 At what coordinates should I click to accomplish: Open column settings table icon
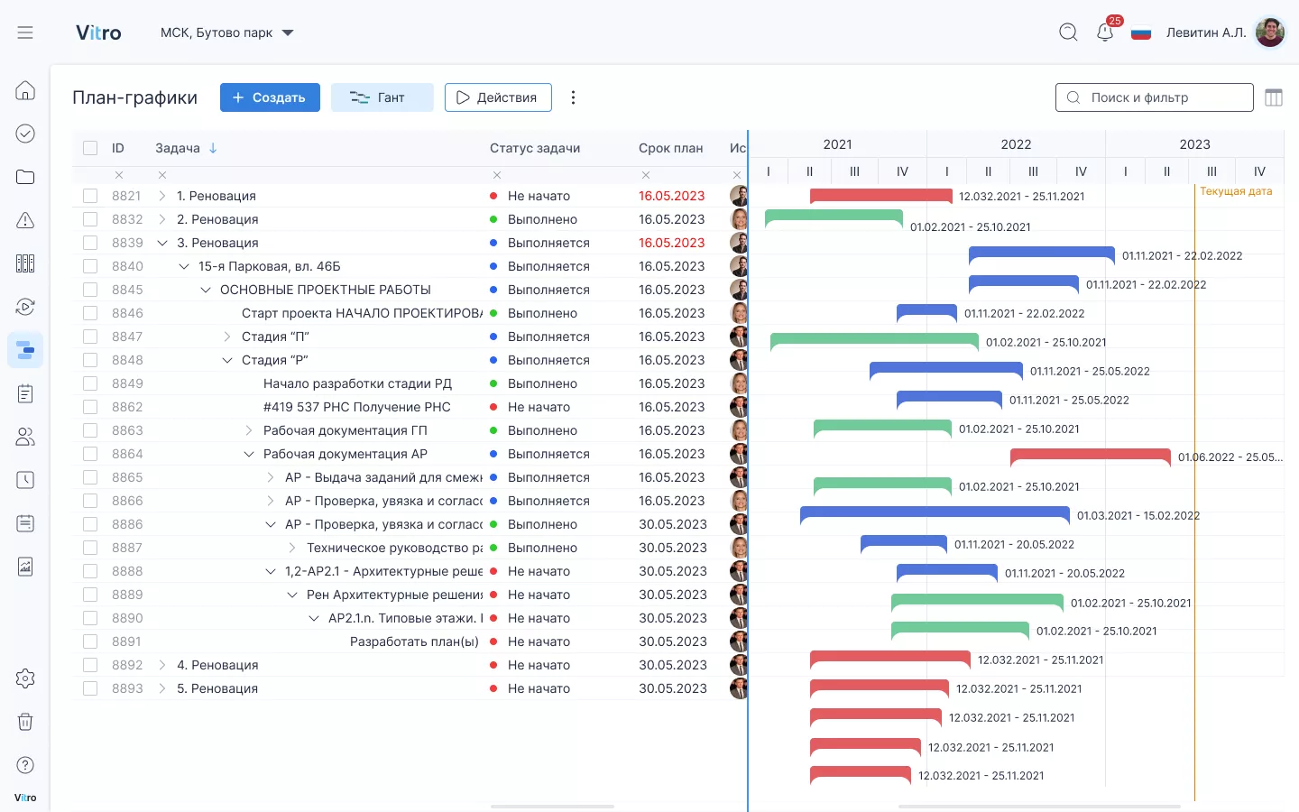[1274, 97]
